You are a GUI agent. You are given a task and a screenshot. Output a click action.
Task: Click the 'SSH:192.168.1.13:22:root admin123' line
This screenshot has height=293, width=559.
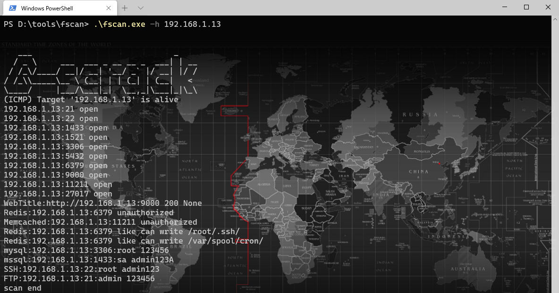[82, 269]
